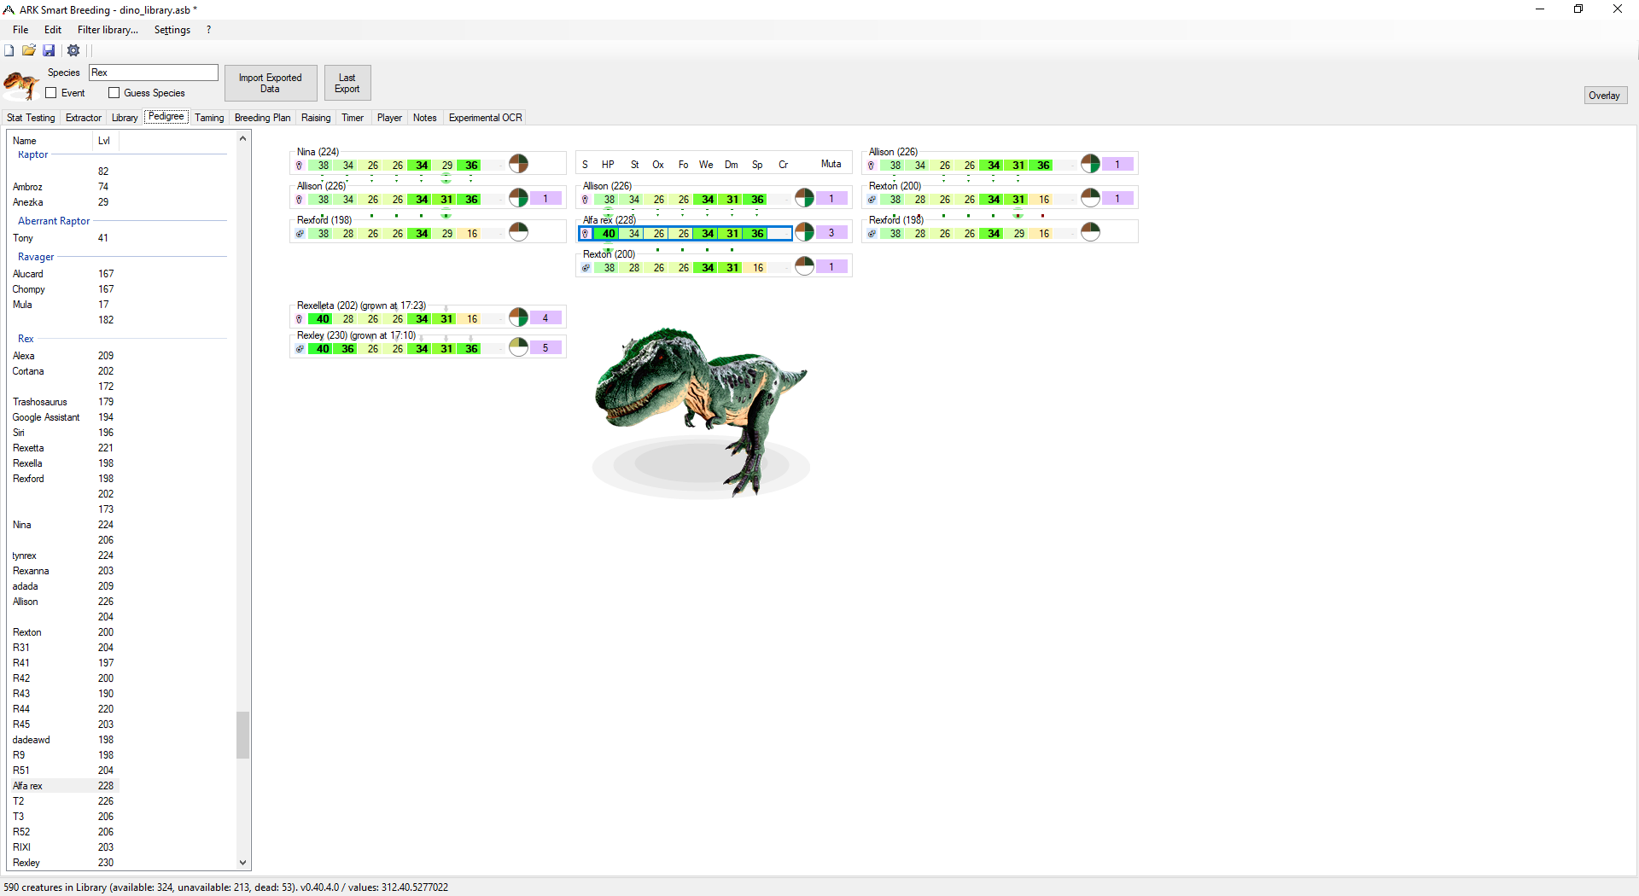Click sex icon of Rexton directly below Alfa rex
The height and width of the screenshot is (896, 1639).
[586, 268]
